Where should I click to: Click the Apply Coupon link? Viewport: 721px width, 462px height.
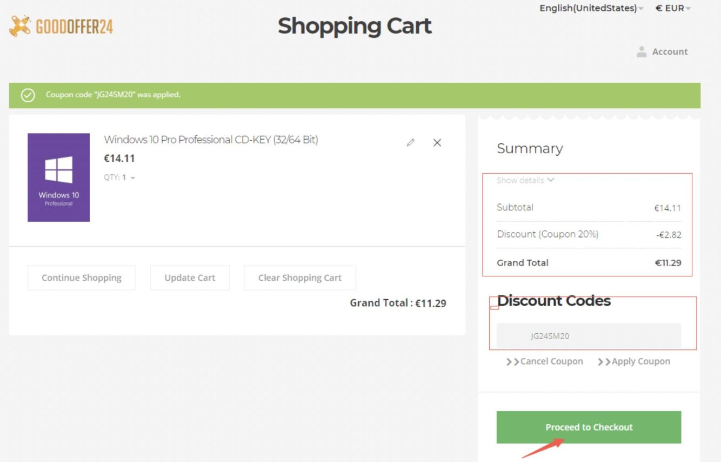[635, 361]
